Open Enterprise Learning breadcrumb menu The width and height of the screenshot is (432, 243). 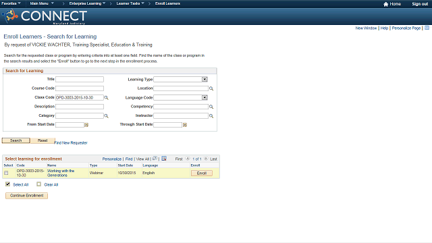pyautogui.click(x=87, y=3)
